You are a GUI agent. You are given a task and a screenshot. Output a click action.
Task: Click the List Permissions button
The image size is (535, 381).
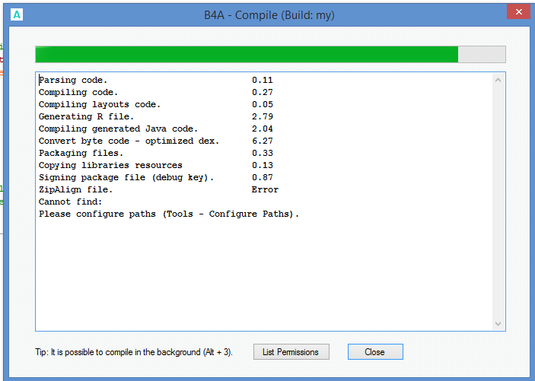(291, 351)
